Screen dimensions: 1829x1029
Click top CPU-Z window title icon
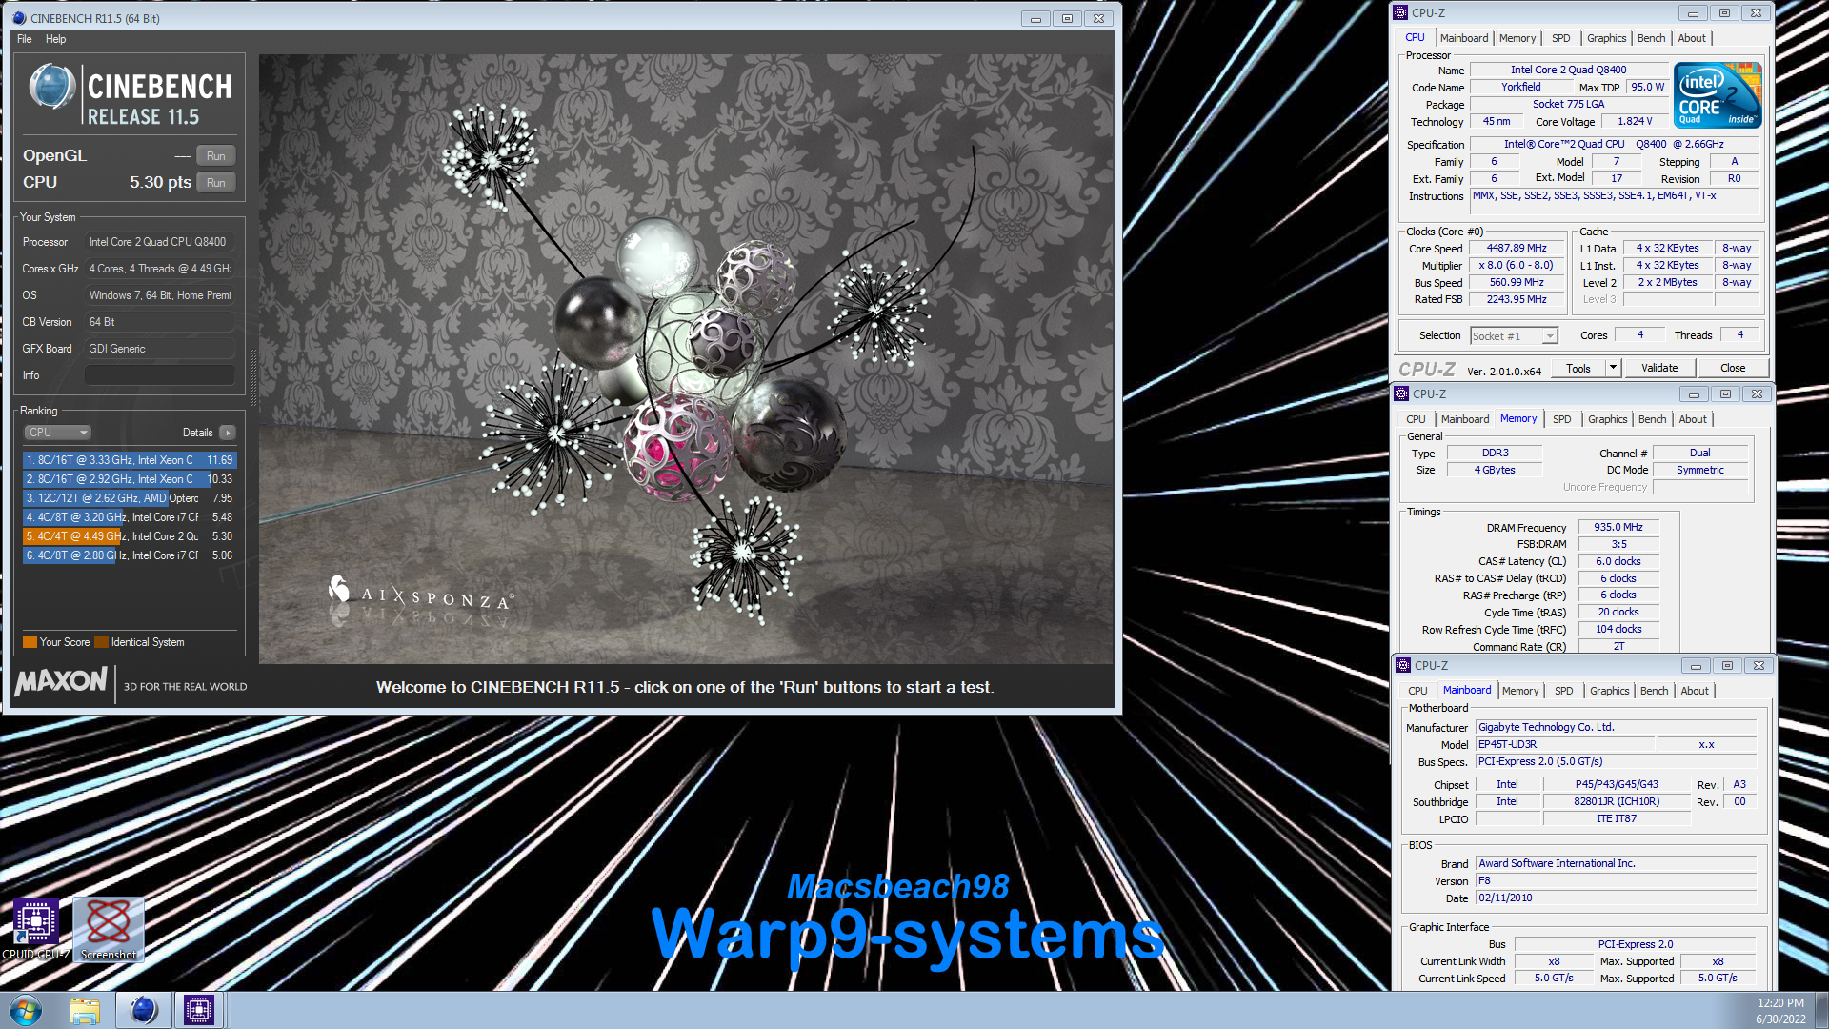pyautogui.click(x=1400, y=13)
